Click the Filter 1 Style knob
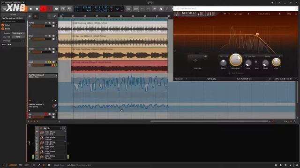The height and width of the screenshot is (168, 300). tap(42, 157)
